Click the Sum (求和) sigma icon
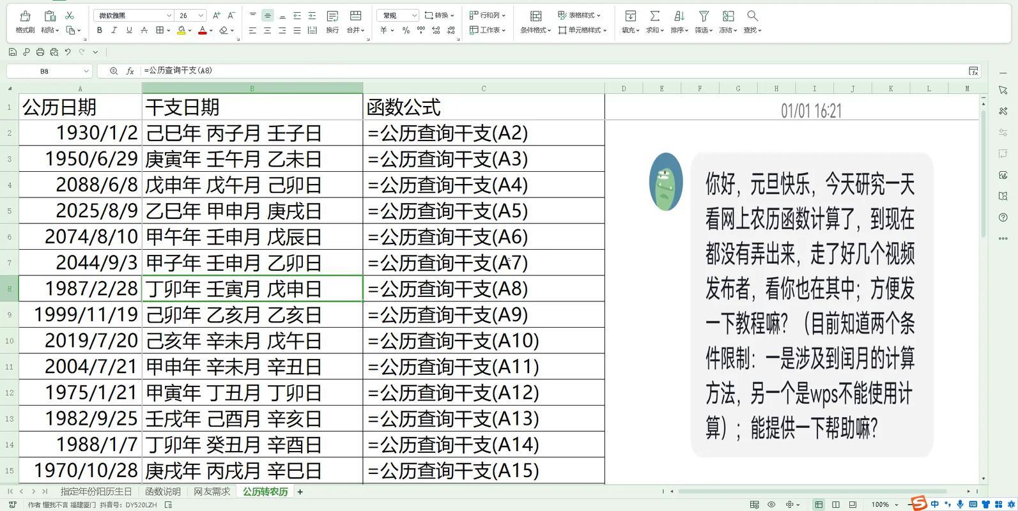Screen dimensions: 1018x511 pos(654,16)
